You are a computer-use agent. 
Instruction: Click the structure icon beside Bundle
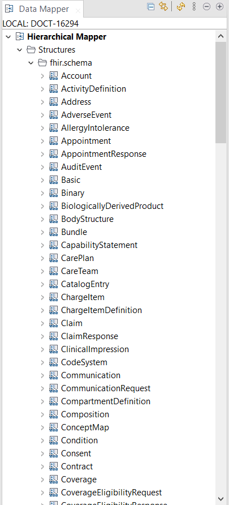pos(53,232)
